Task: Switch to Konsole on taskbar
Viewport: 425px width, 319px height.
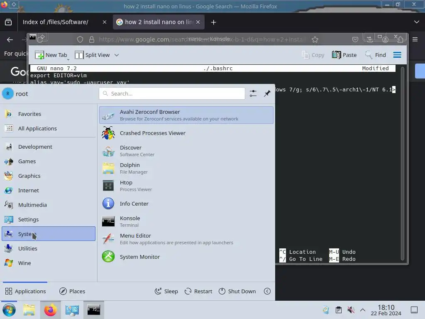Action: (x=93, y=310)
